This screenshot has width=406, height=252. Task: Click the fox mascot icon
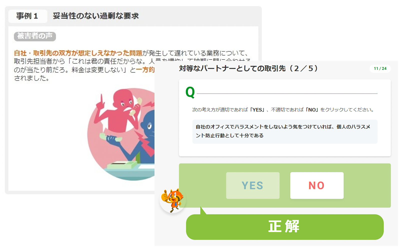tap(172, 200)
